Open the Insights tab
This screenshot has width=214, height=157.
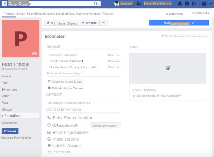pyautogui.click(x=65, y=14)
